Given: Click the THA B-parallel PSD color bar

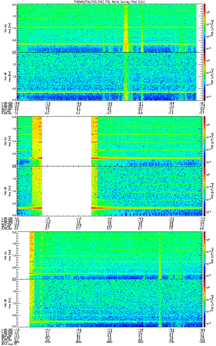Looking at the screenshot, I should coord(204,76).
